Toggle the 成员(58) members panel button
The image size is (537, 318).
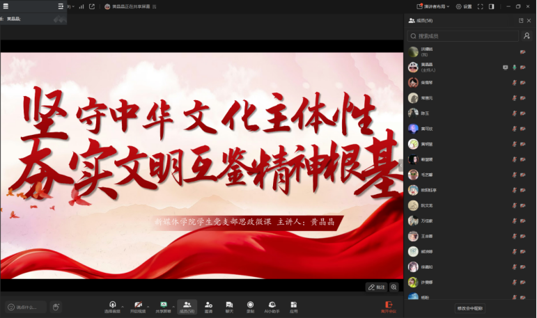coord(187,306)
